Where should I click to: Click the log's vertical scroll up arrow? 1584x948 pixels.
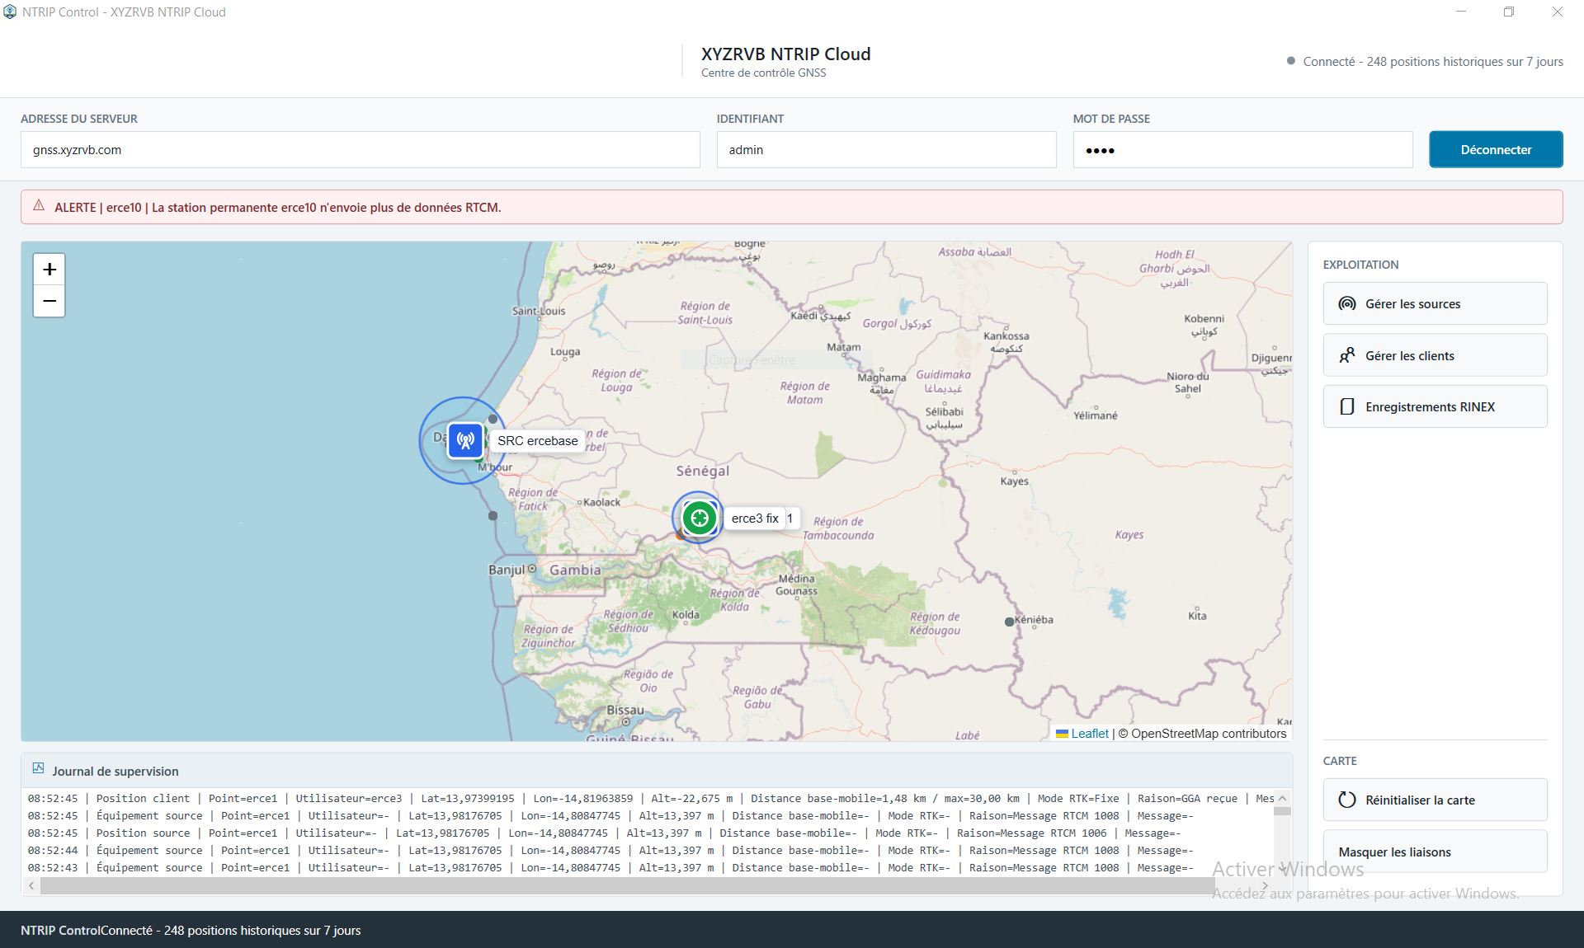(x=1282, y=798)
